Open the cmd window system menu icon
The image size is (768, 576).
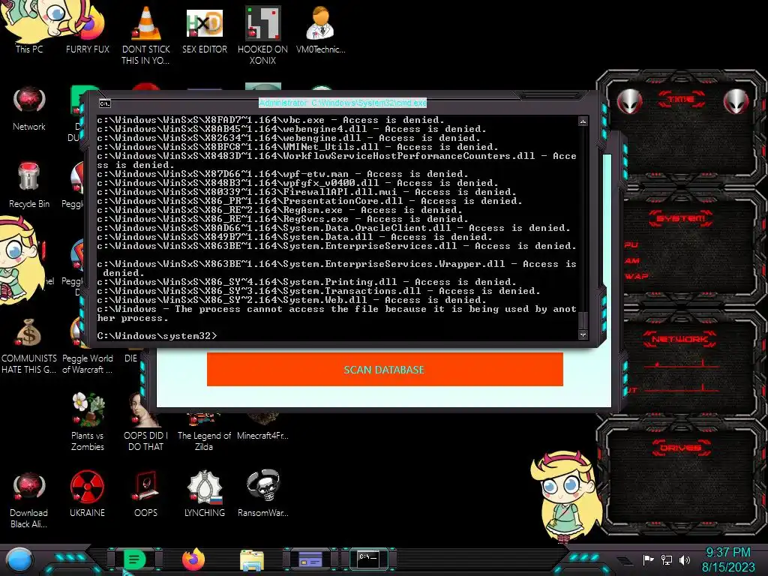click(105, 103)
